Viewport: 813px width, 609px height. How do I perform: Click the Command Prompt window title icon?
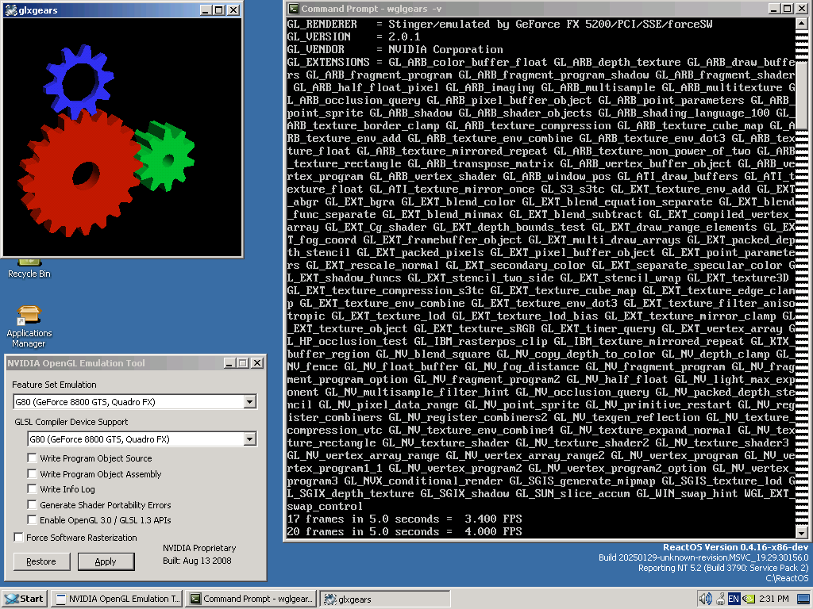294,8
